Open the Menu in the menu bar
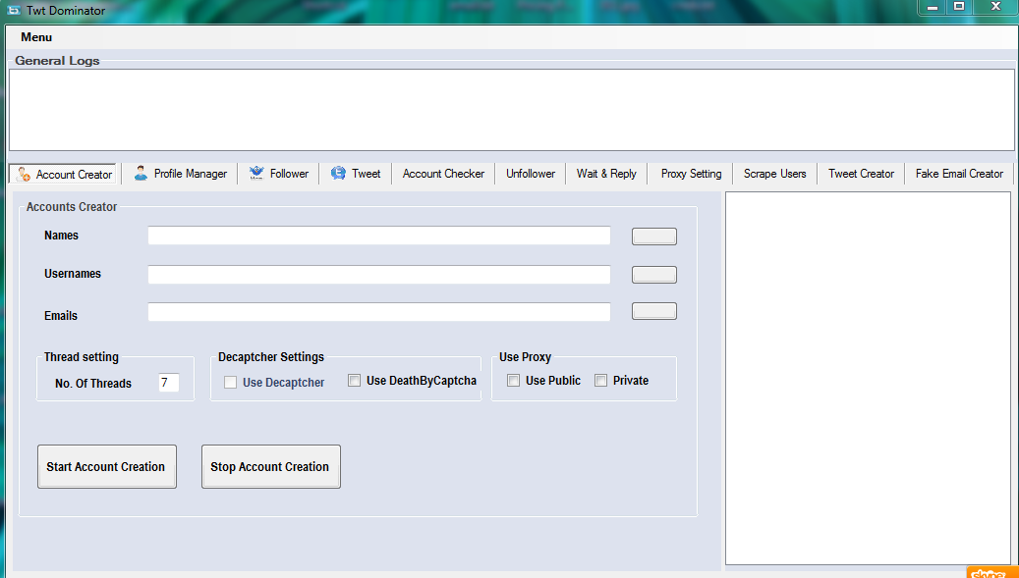 point(36,37)
